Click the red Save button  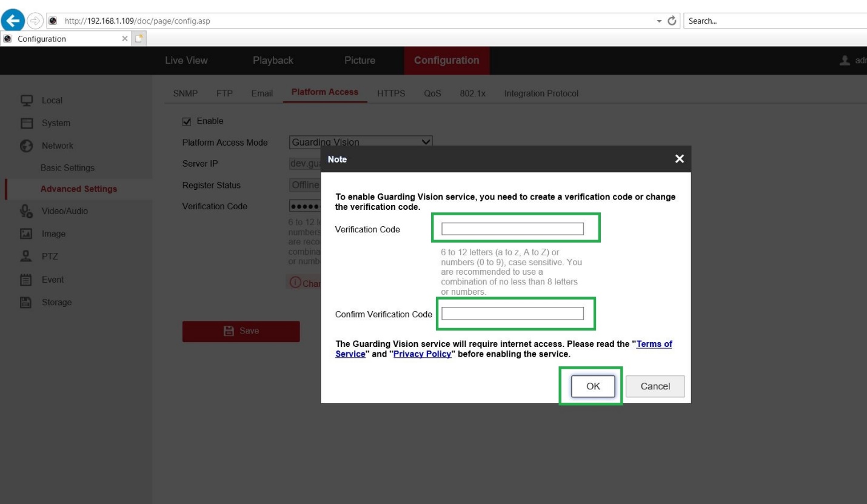pyautogui.click(x=241, y=331)
